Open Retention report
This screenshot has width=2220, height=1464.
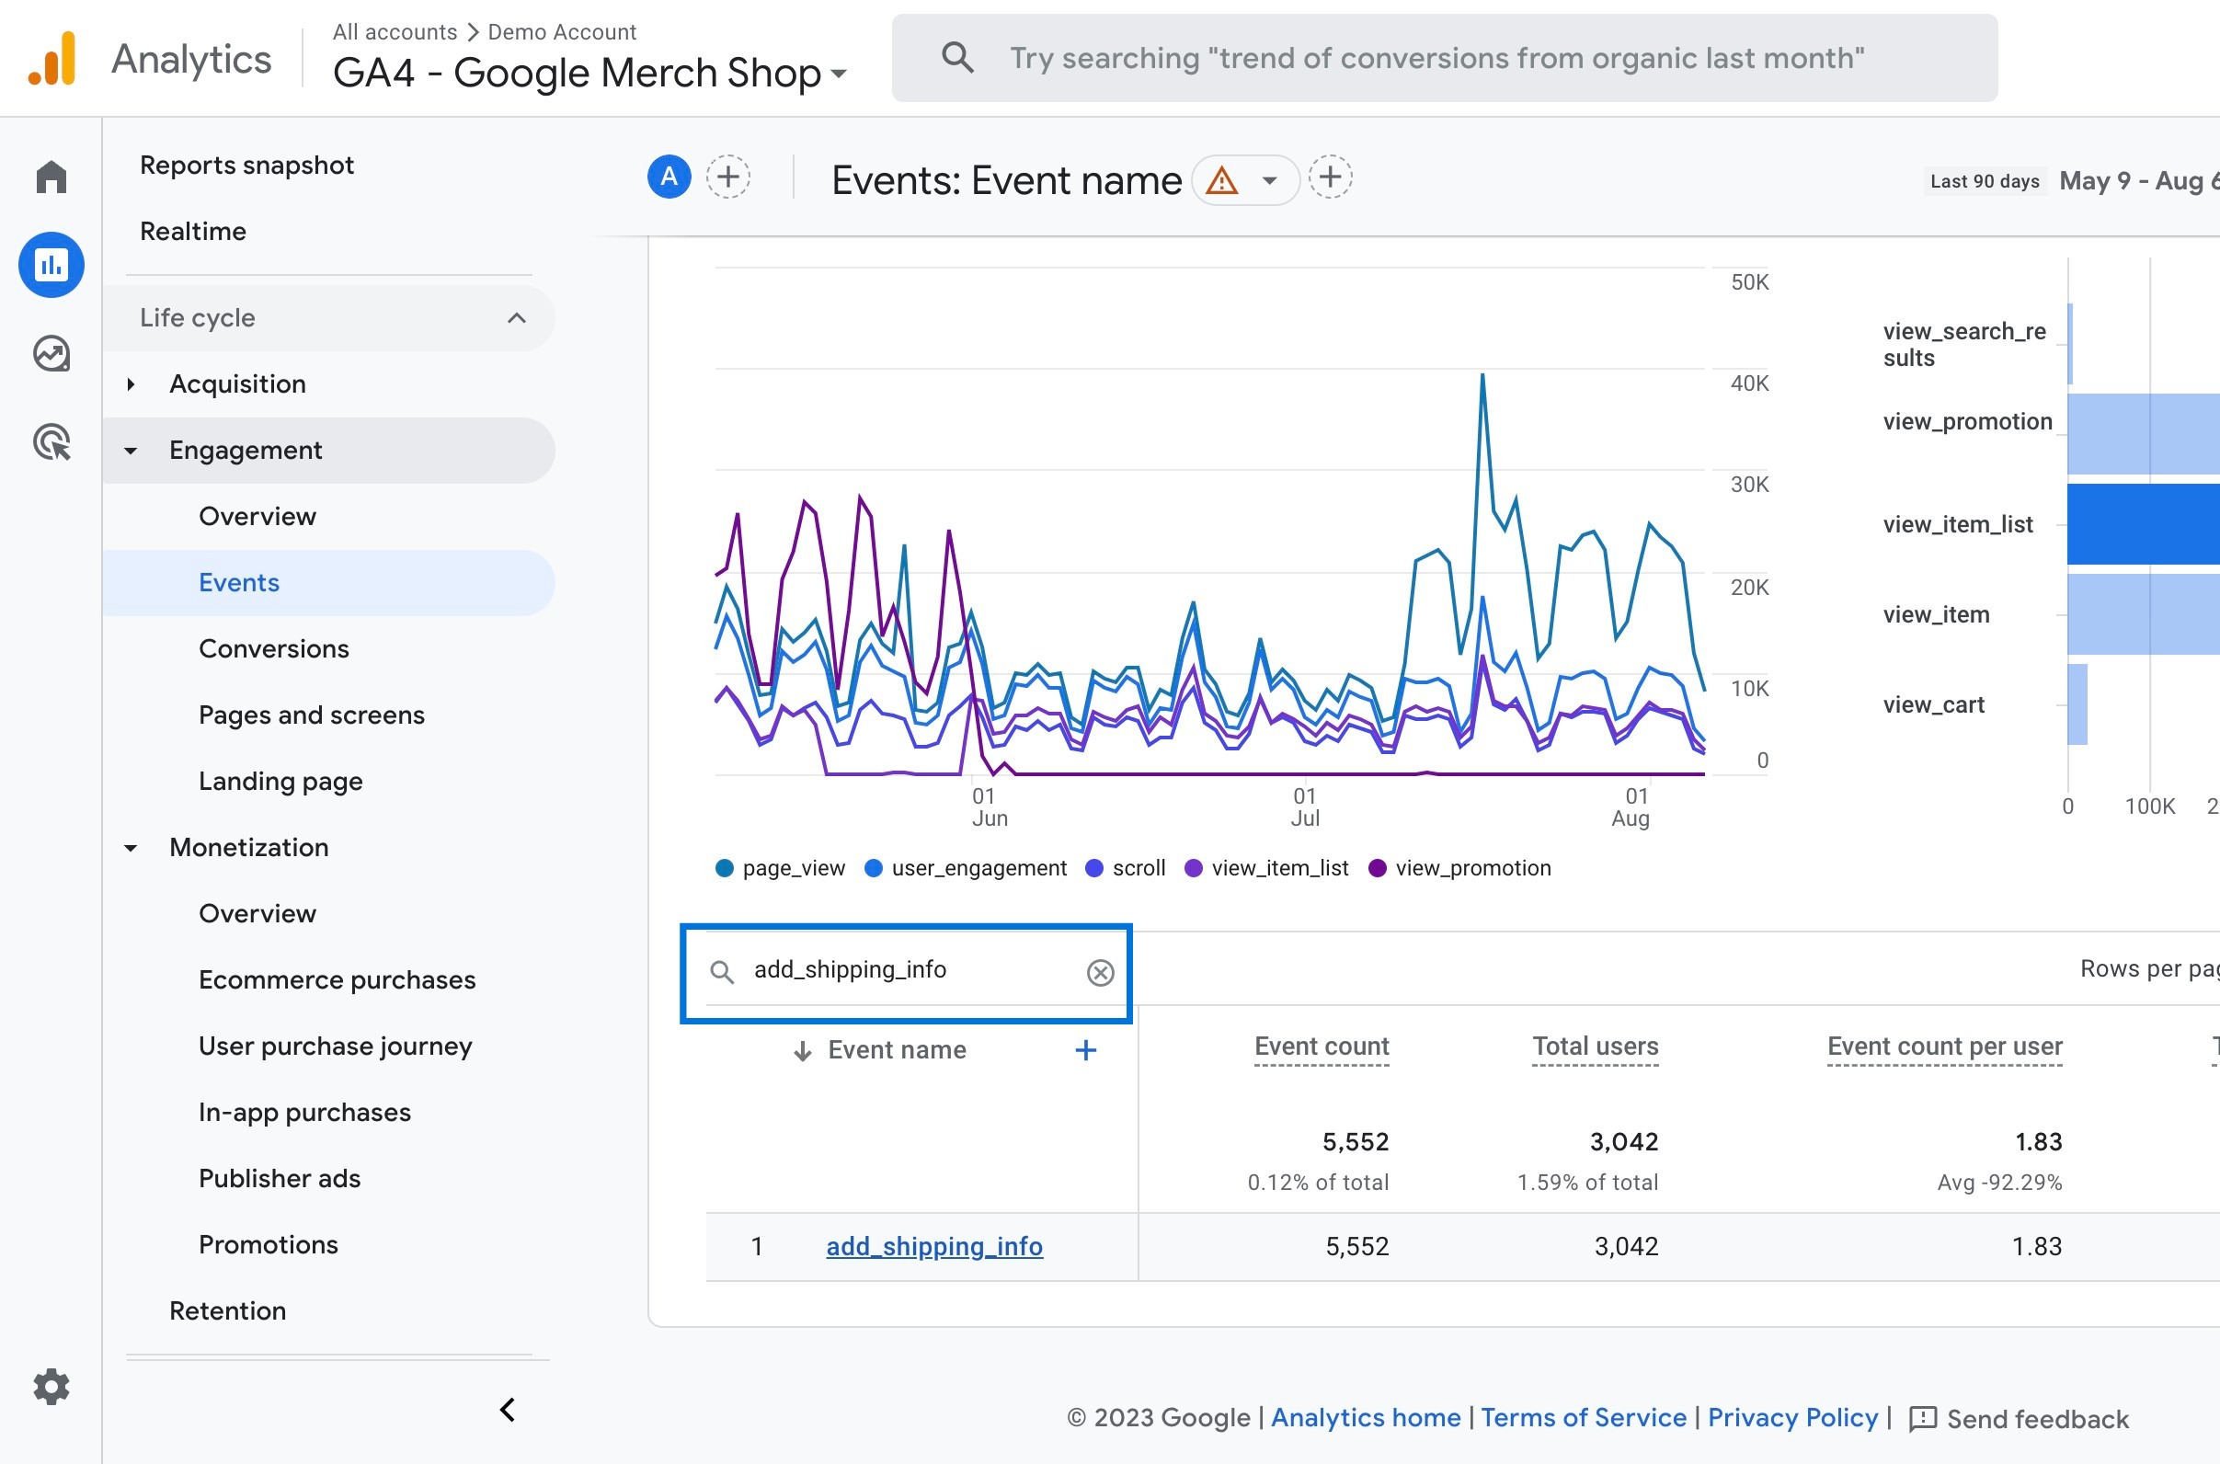(228, 1310)
